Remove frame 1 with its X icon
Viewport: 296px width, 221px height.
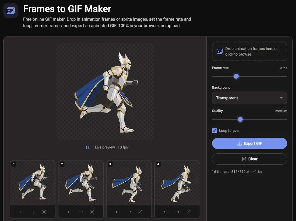point(44,212)
